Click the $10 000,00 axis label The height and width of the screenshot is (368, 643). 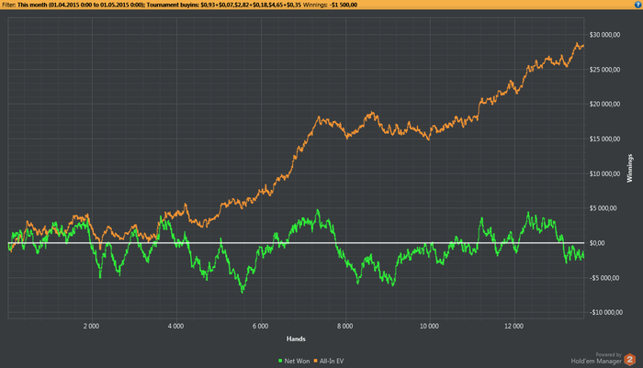pos(604,173)
